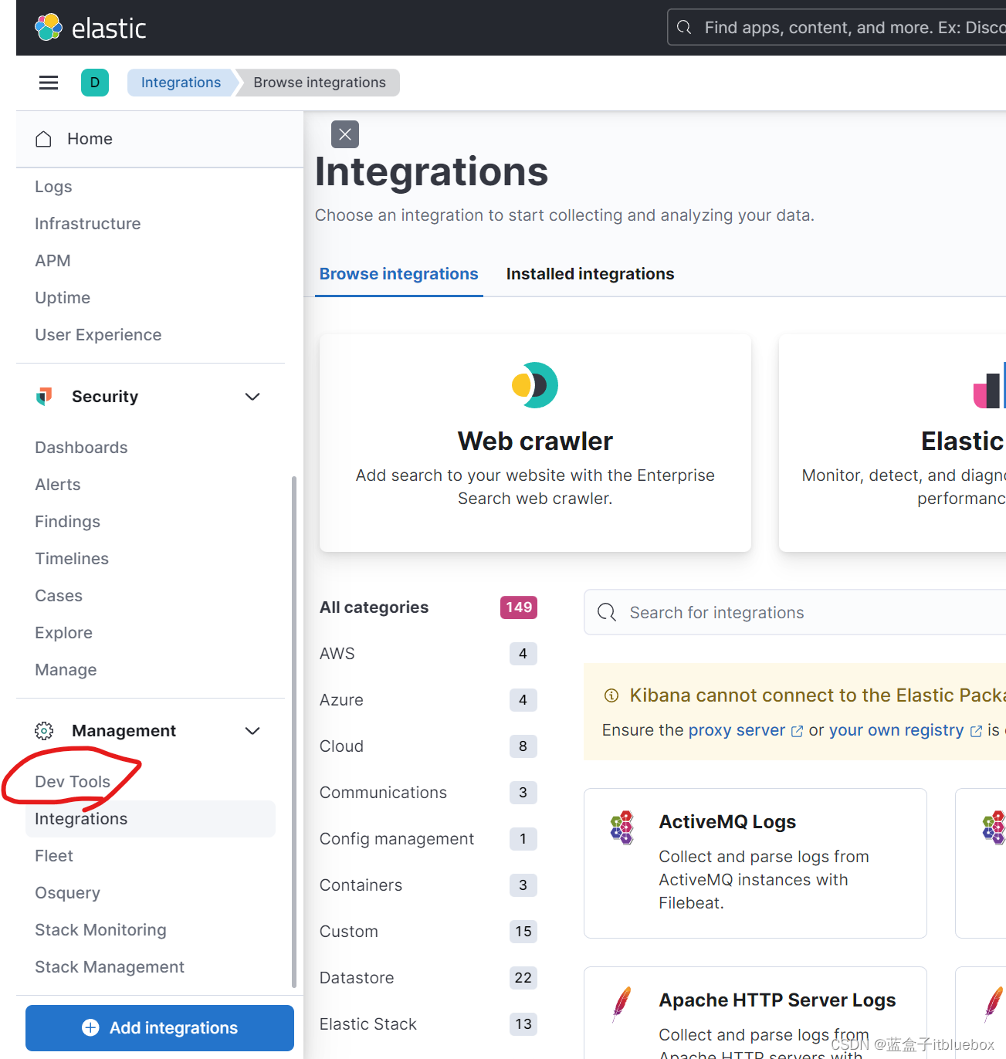Open Home in the sidebar
This screenshot has height=1059, width=1006.
tap(90, 139)
